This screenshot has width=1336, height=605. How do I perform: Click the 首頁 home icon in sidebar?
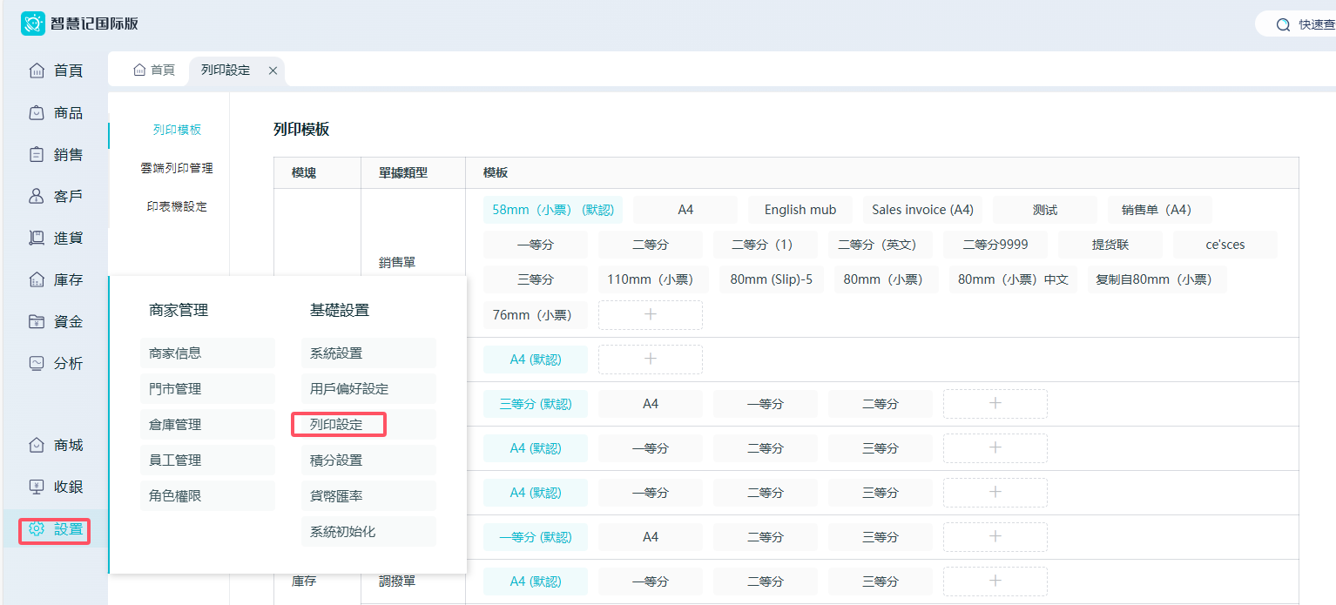(37, 71)
